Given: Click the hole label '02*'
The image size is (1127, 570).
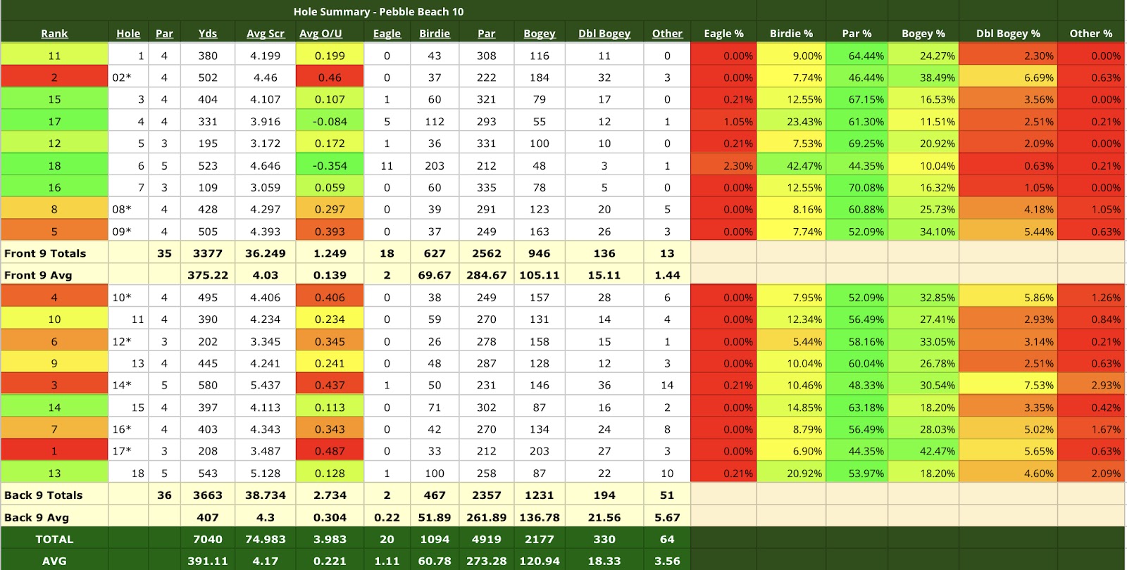Looking at the screenshot, I should click(x=122, y=77).
